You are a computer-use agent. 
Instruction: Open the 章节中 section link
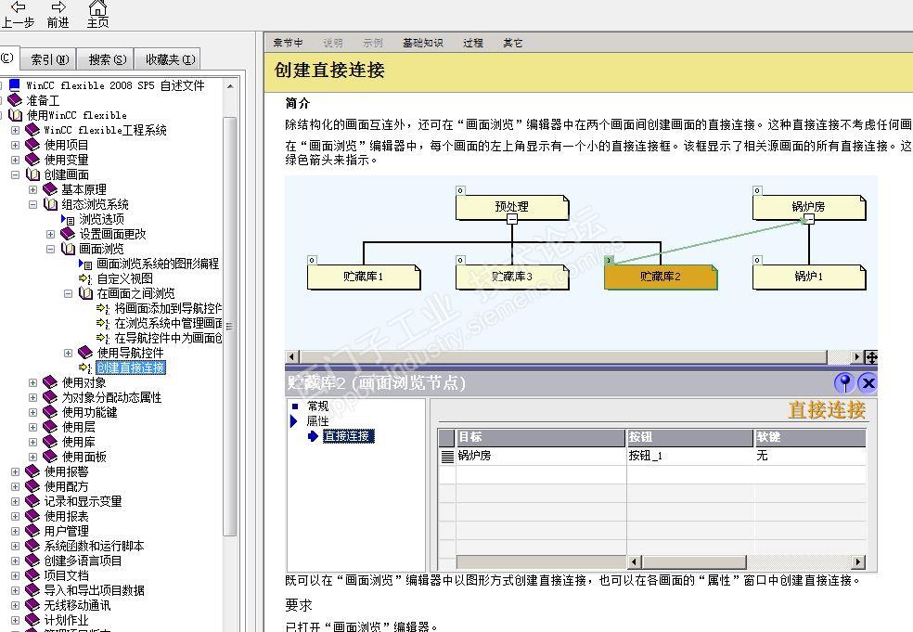(288, 43)
